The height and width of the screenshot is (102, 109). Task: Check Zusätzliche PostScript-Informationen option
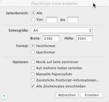click(33, 80)
